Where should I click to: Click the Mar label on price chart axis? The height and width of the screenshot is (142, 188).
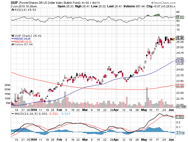coord(85,110)
